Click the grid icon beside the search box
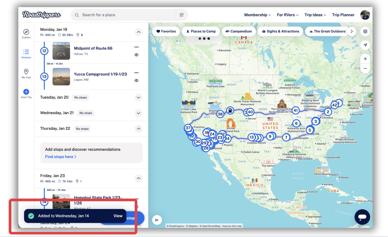This screenshot has height=237, width=388. pos(182,15)
